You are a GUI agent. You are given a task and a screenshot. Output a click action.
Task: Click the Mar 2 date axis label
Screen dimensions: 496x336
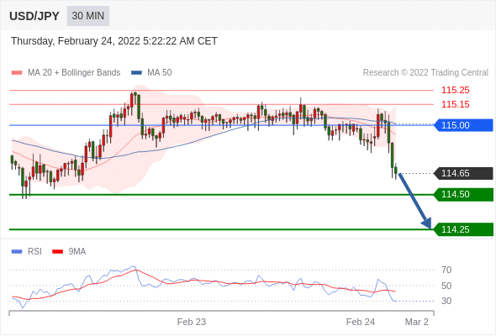pos(417,322)
